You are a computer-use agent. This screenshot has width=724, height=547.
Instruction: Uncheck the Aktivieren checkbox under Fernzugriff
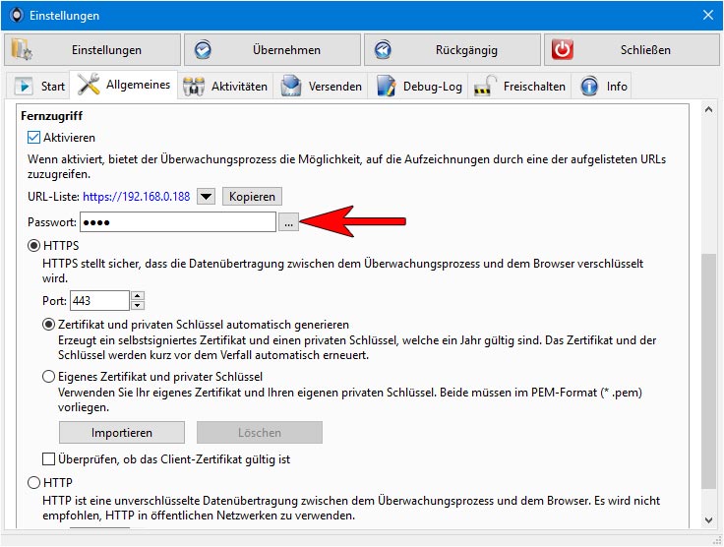[x=33, y=137]
